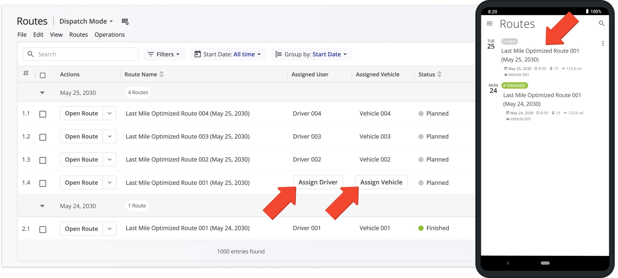The image size is (618, 278).
Task: Expand Open Route options arrow for May 24 route
Action: click(110, 228)
